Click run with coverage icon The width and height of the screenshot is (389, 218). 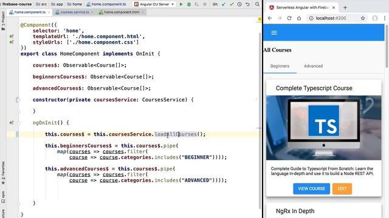point(197,4)
